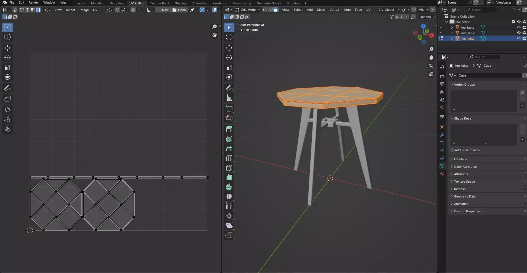Hide mid_table in viewport via eye icon

[519, 33]
